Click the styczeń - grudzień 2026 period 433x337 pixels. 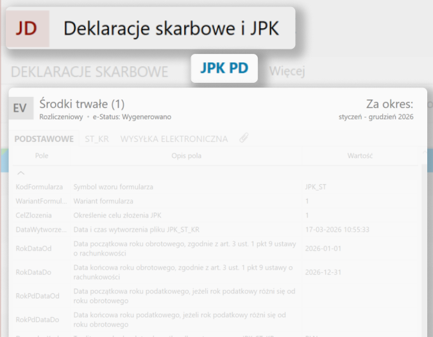pyautogui.click(x=376, y=117)
